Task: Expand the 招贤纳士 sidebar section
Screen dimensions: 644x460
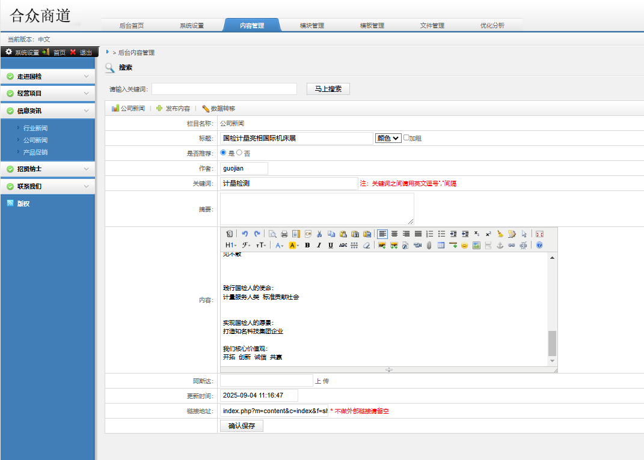Action: 48,169
